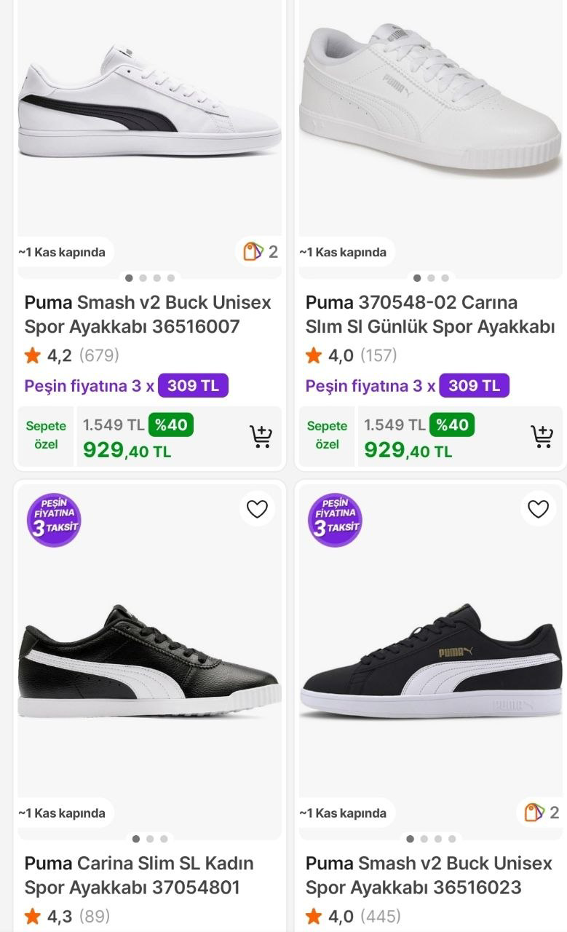567x932 pixels.
Task: Favorite the black Carina Slim SL shoe
Action: [x=257, y=509]
